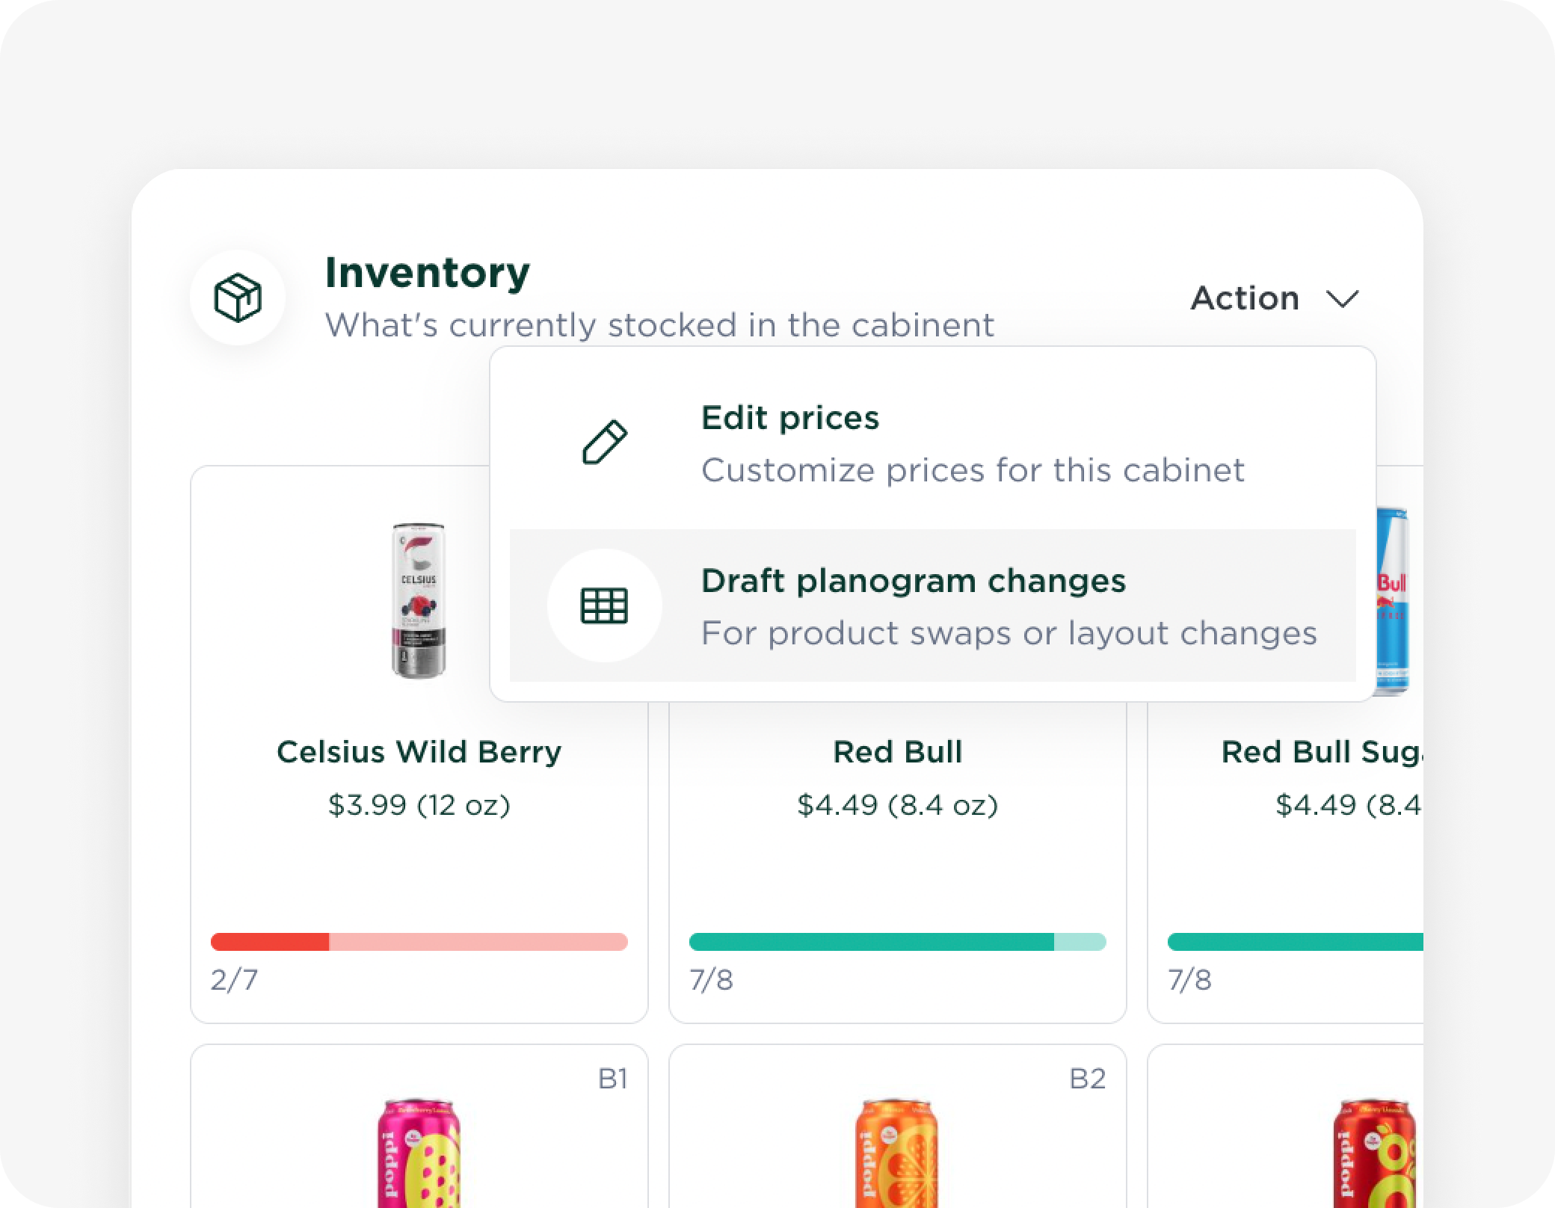Click the Inventory box icon
The width and height of the screenshot is (1555, 1208).
[x=238, y=298]
